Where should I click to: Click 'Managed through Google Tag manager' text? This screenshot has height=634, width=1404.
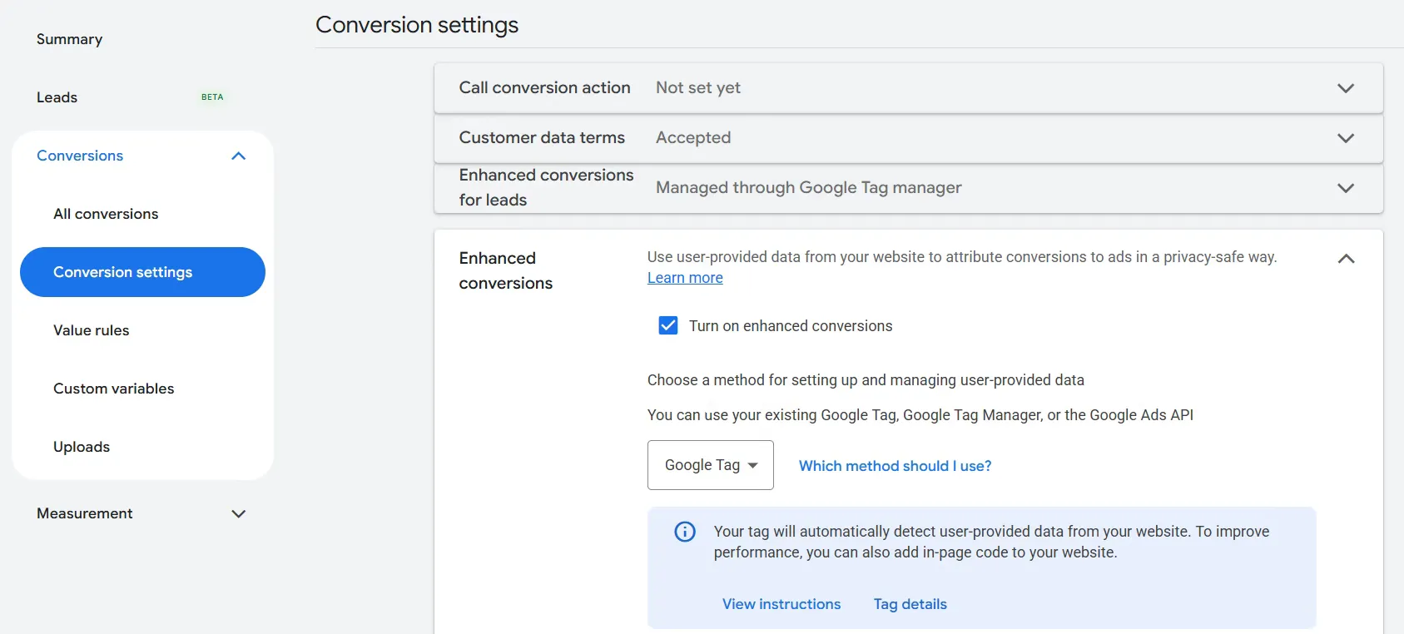tap(809, 187)
